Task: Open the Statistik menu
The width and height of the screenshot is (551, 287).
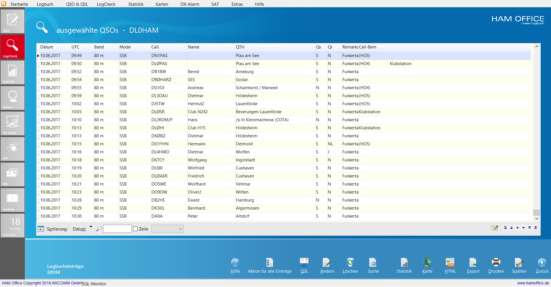Action: pos(136,4)
